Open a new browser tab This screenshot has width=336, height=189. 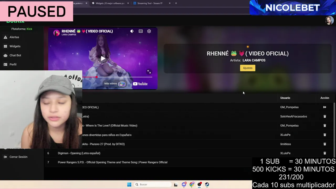[x=176, y=3]
